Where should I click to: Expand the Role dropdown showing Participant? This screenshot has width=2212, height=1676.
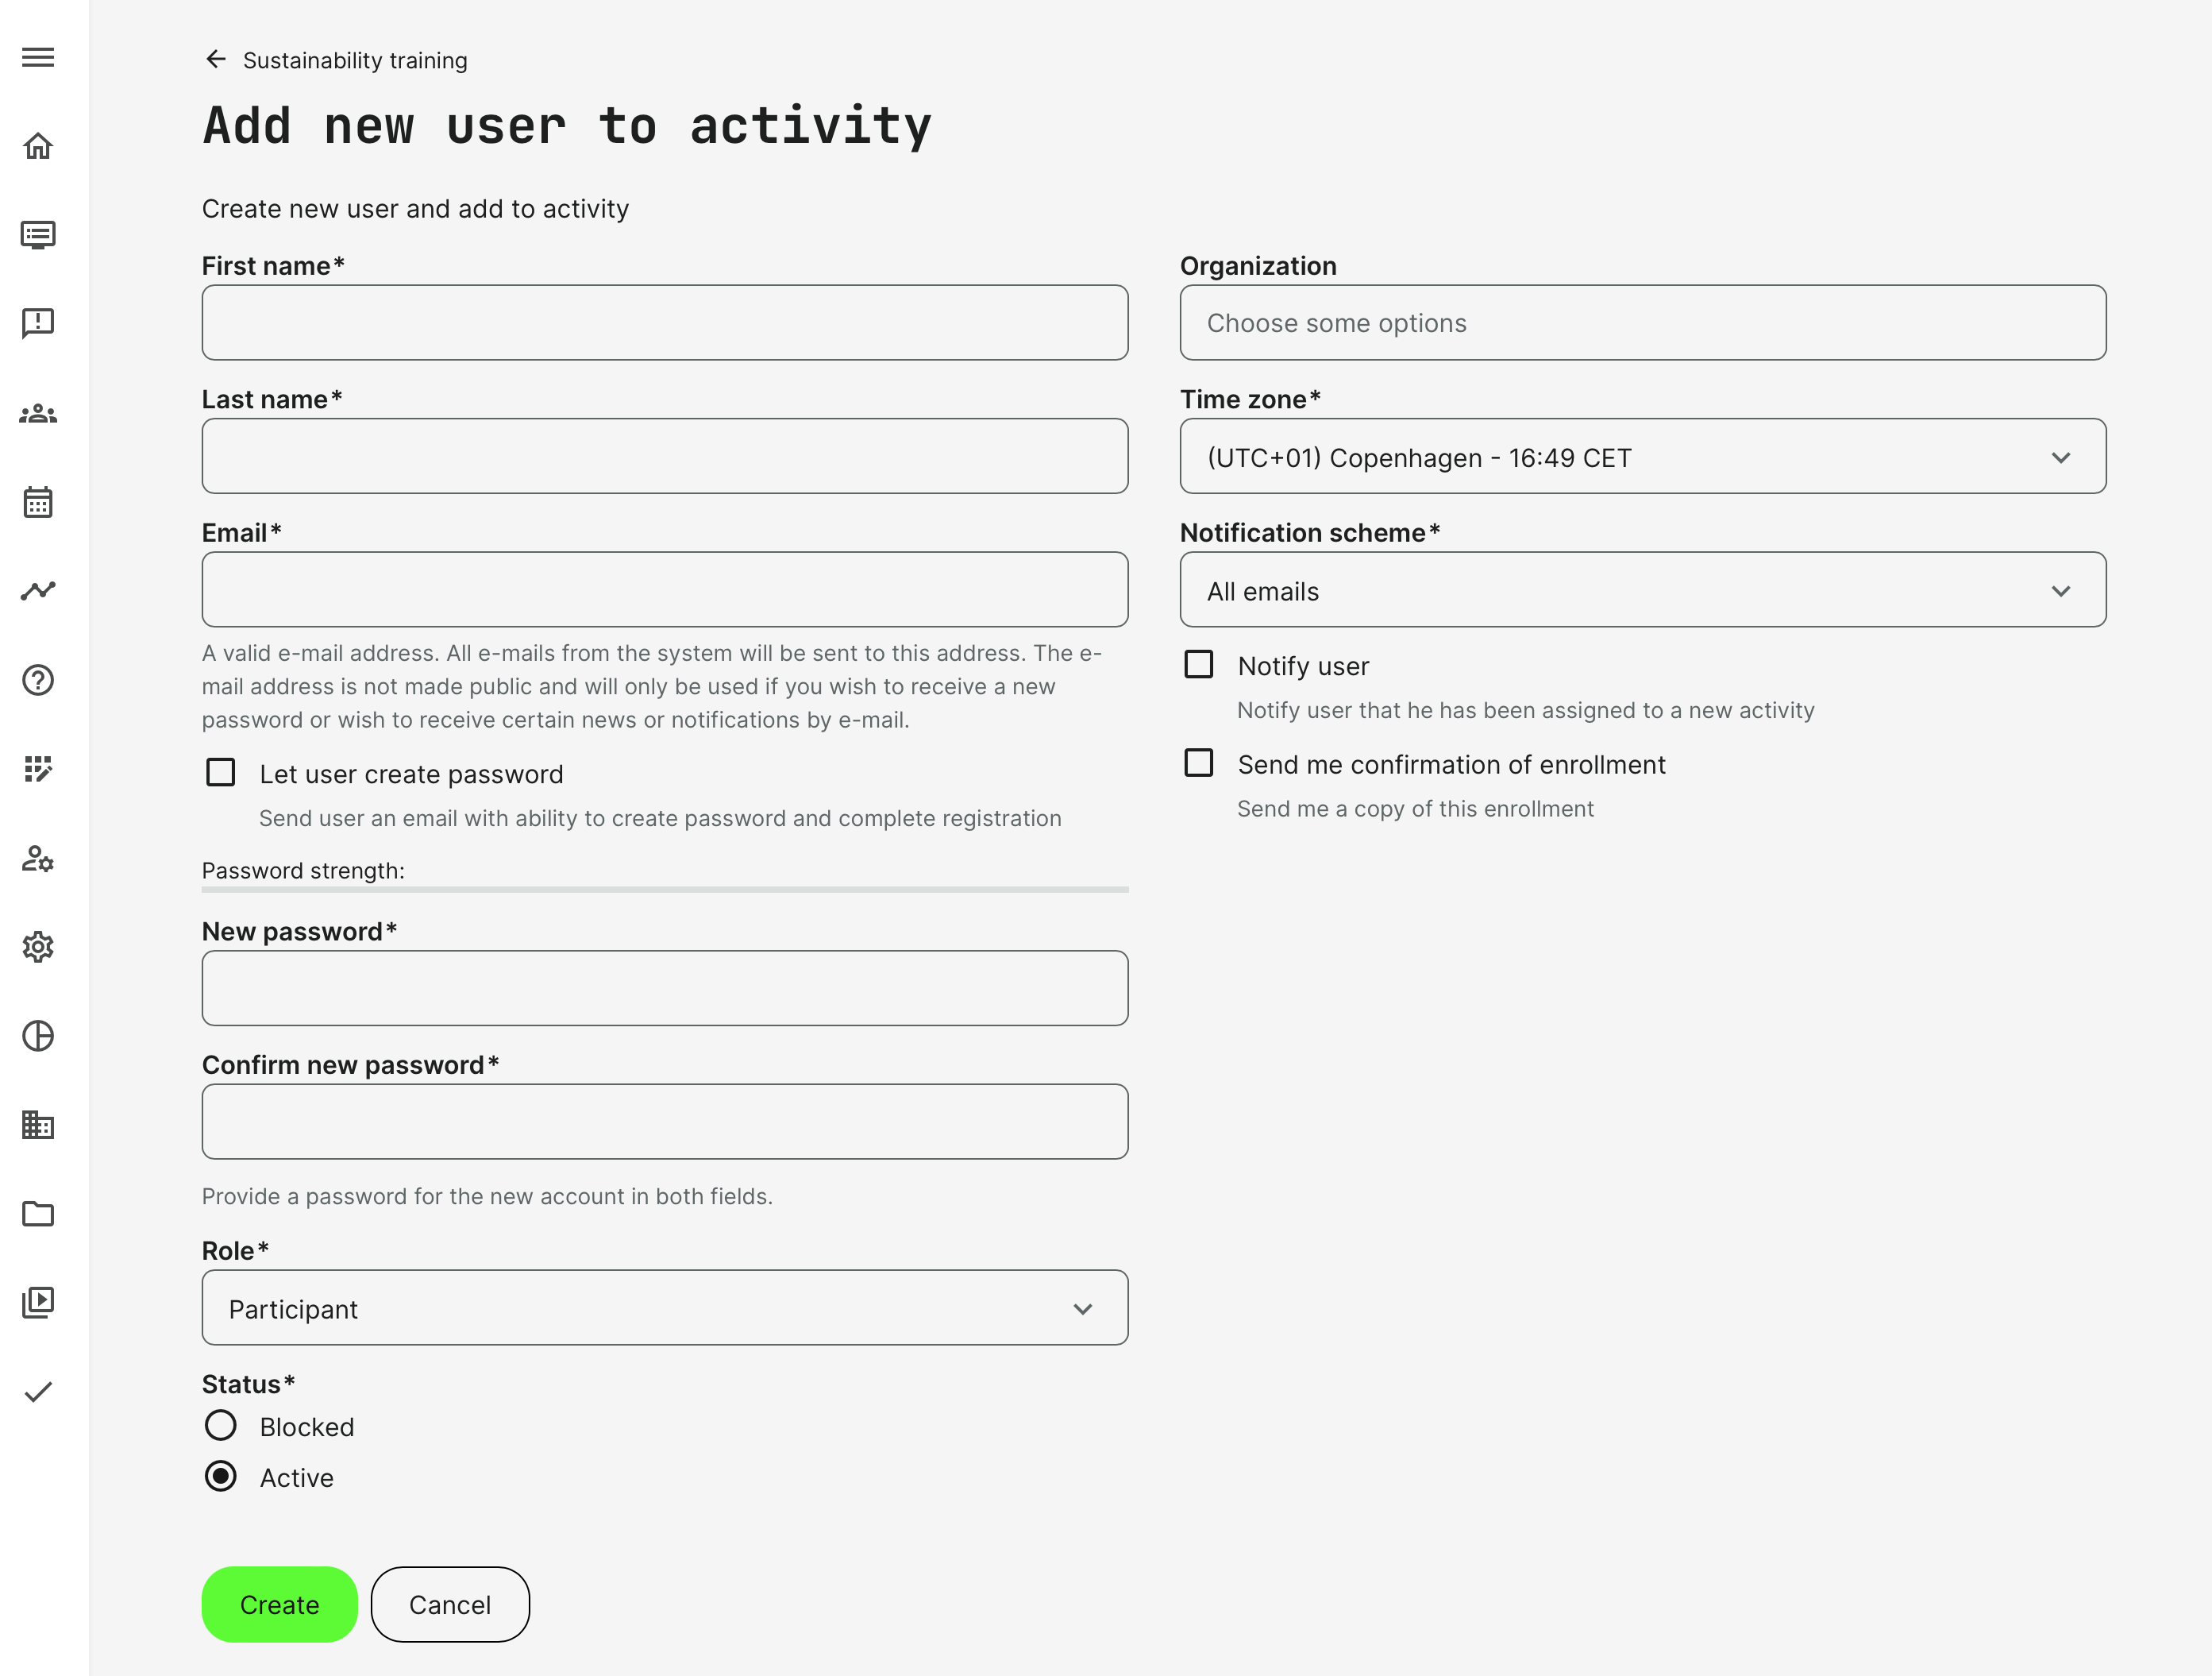pos(664,1307)
